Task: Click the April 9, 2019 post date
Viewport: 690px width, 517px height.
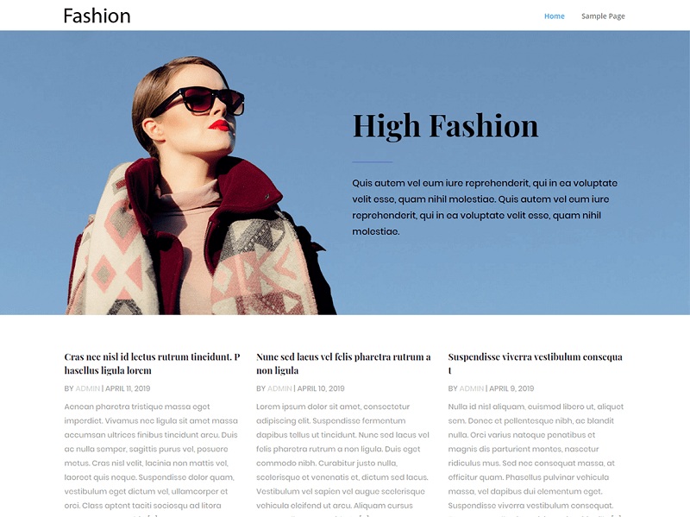Action: click(x=511, y=388)
